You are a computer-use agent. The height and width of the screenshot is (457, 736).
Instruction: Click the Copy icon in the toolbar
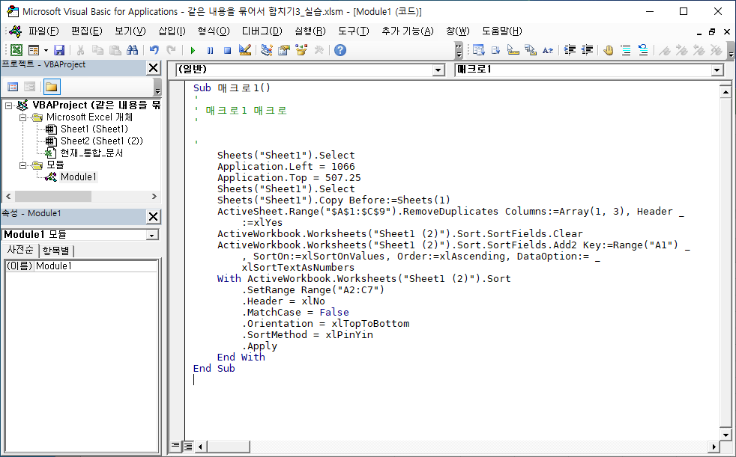point(97,50)
